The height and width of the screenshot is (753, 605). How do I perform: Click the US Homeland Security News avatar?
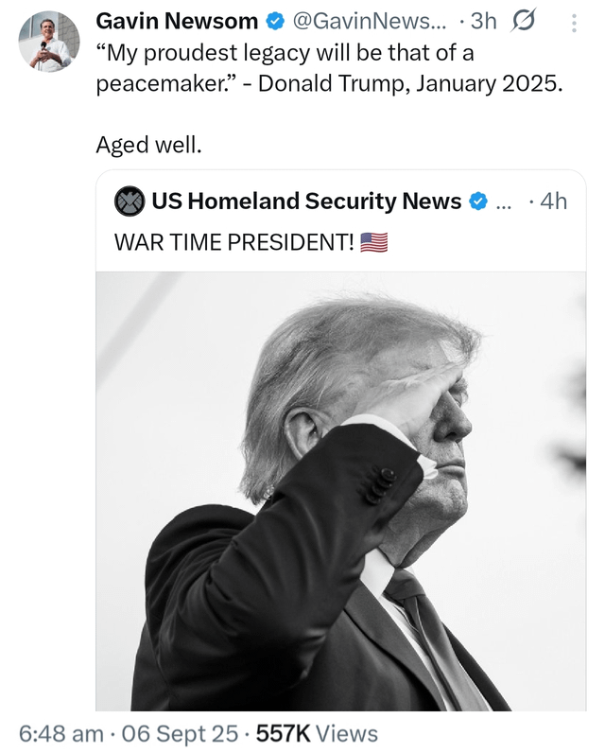(130, 201)
